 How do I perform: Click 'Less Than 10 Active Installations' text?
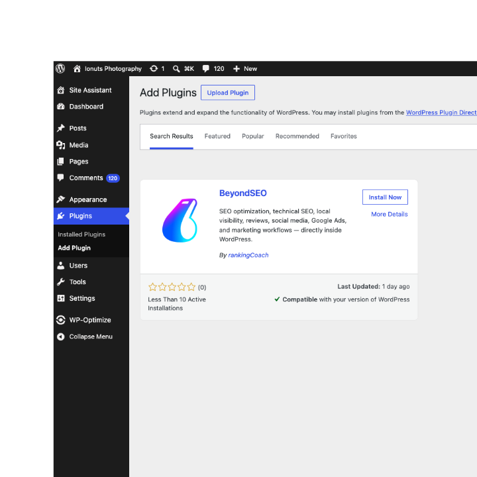pyautogui.click(x=177, y=303)
